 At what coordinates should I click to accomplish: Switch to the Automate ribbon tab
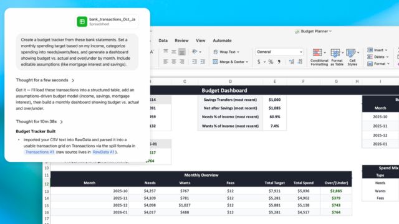pyautogui.click(x=222, y=40)
